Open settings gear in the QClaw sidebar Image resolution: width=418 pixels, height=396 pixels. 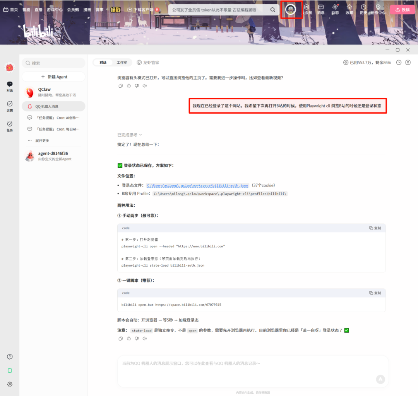(10, 384)
